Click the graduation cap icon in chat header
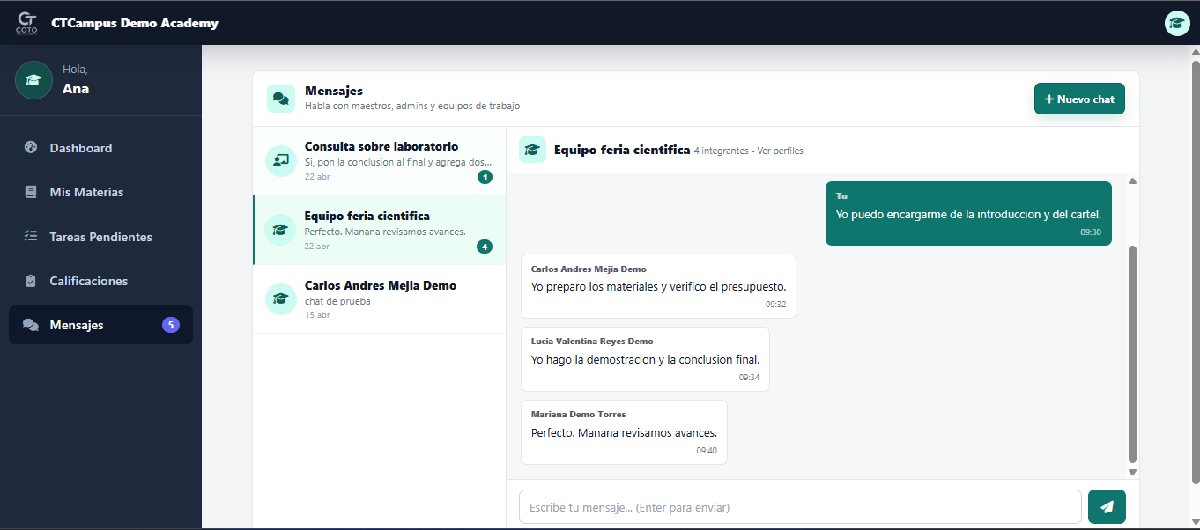This screenshot has width=1200, height=530. pos(532,150)
